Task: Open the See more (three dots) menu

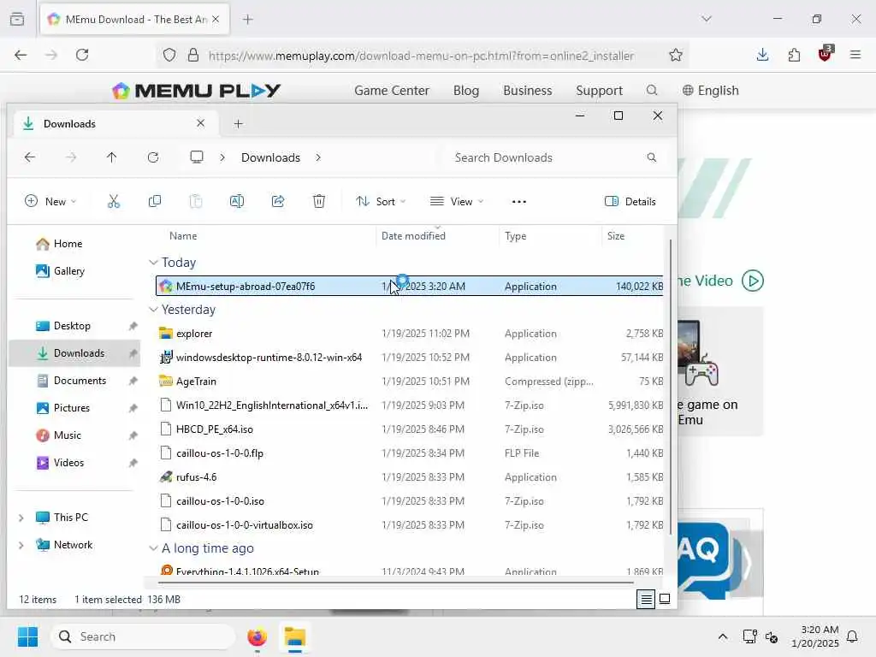Action: click(519, 202)
